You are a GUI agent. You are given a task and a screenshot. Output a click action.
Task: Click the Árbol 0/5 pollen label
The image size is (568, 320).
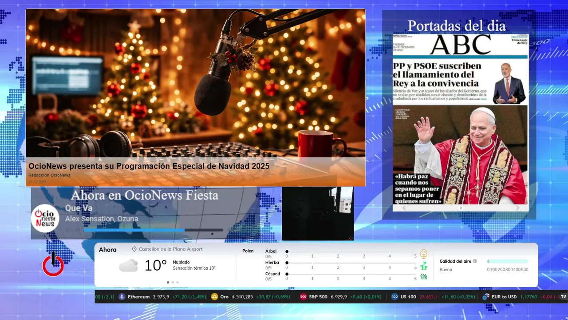(x=271, y=254)
